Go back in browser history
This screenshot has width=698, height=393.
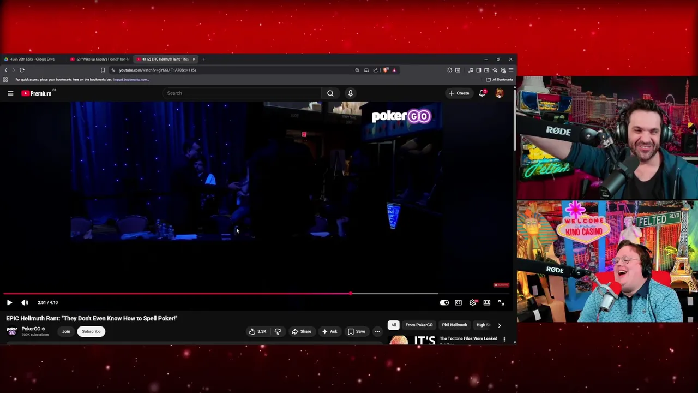coord(6,70)
